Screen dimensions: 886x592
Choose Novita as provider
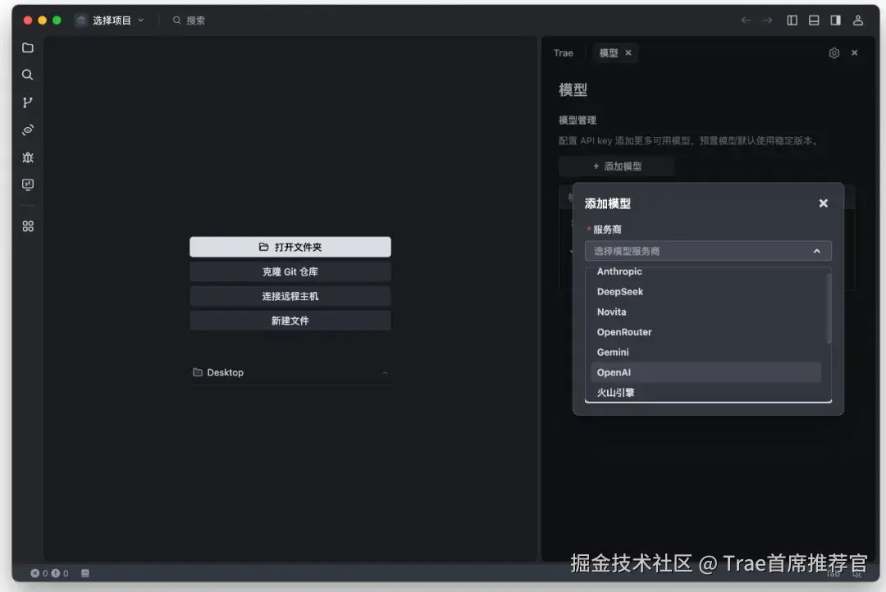coord(706,312)
